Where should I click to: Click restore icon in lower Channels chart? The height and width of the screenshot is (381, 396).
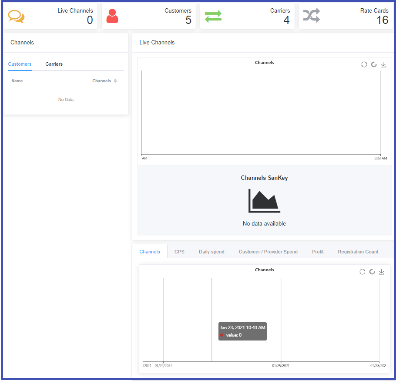372,272
